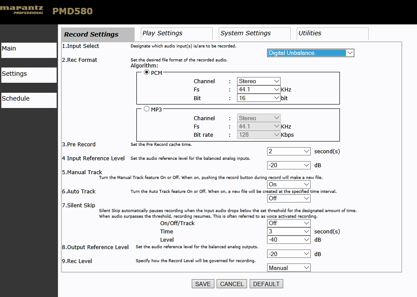Switch to the Play Settings tab
Screen dimensions: 417x297
(x=176, y=34)
